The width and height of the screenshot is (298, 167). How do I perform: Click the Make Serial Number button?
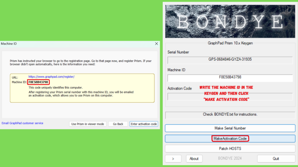(x=230, y=128)
